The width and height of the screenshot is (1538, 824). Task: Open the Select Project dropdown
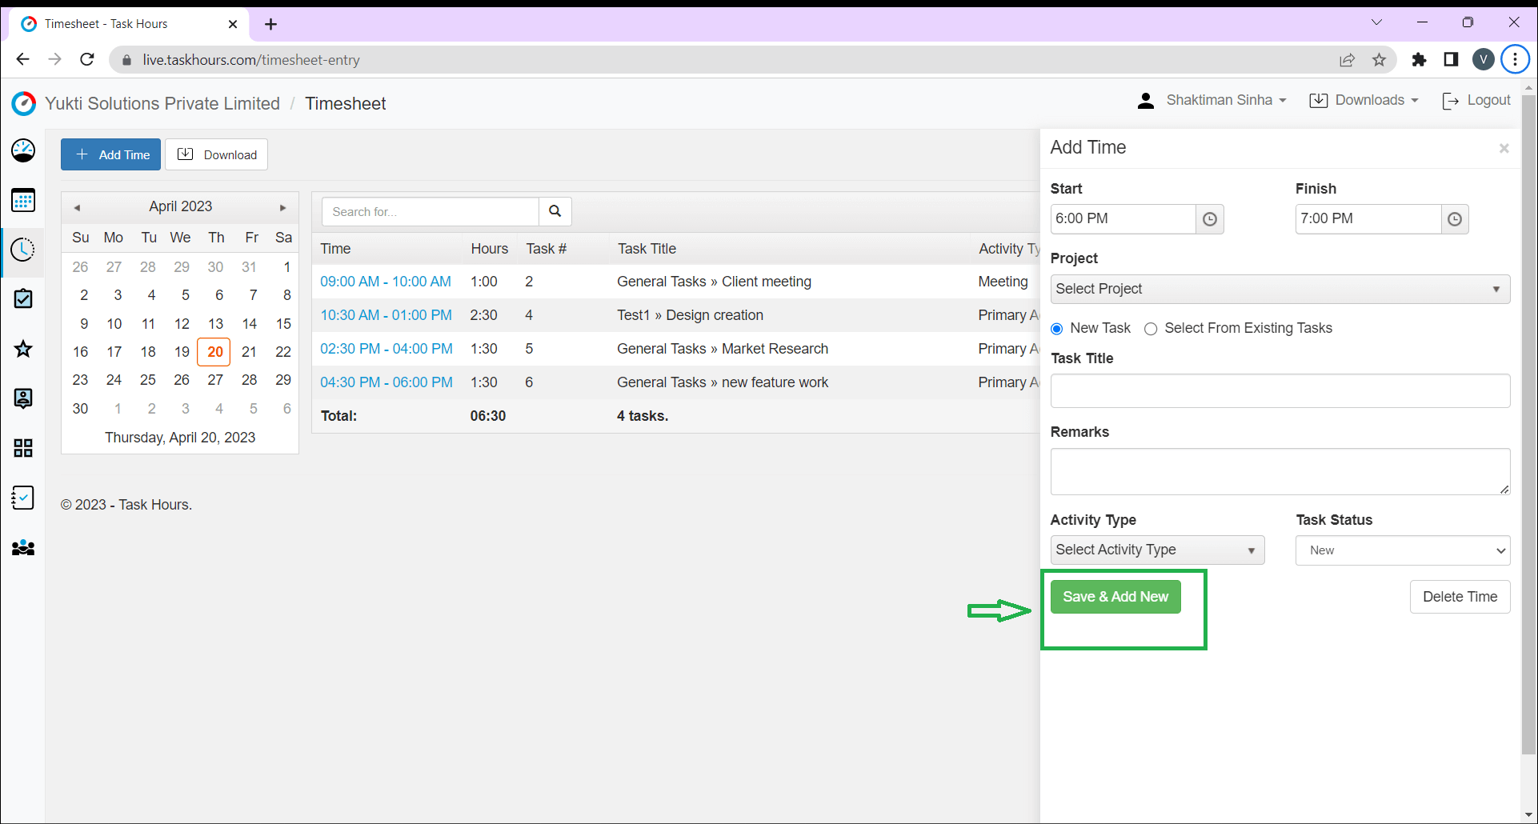(x=1280, y=289)
